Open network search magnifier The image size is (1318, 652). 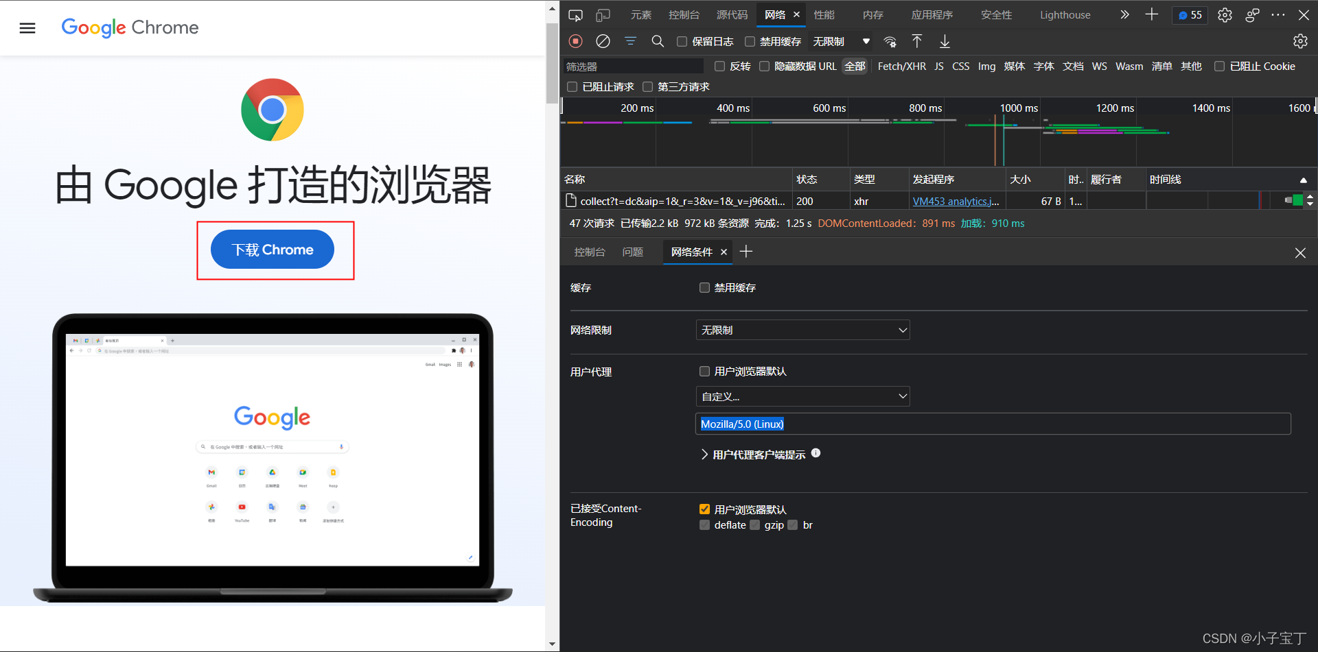(x=658, y=41)
